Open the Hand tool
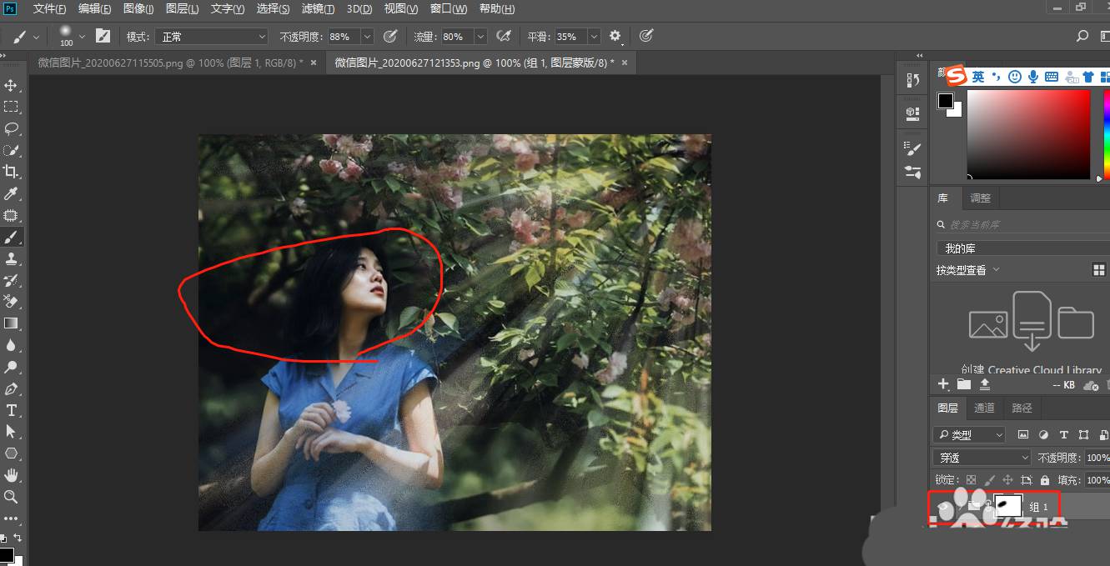 pyautogui.click(x=11, y=475)
